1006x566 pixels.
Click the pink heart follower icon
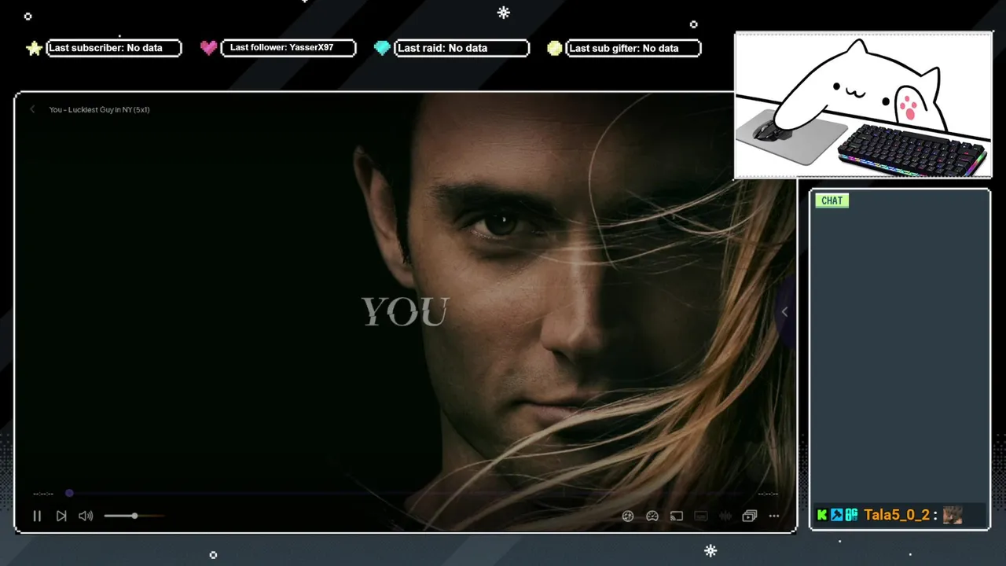pos(208,48)
